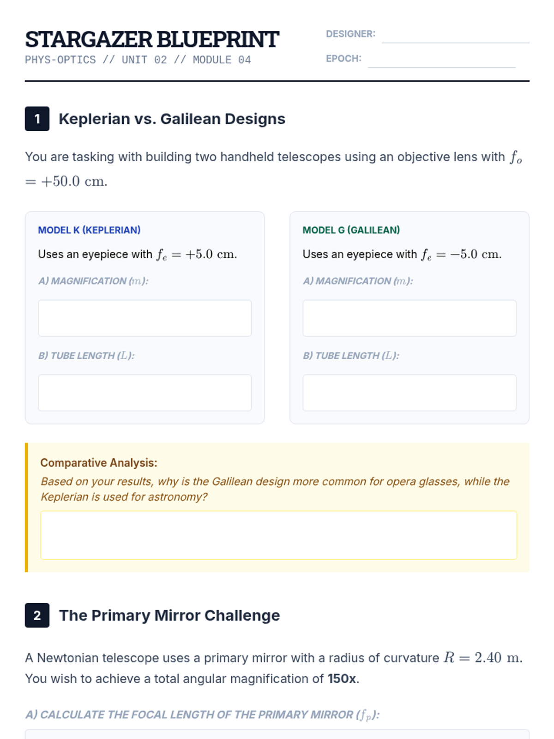Click the bold 150x magnification text
The image size is (554, 739).
(x=343, y=679)
